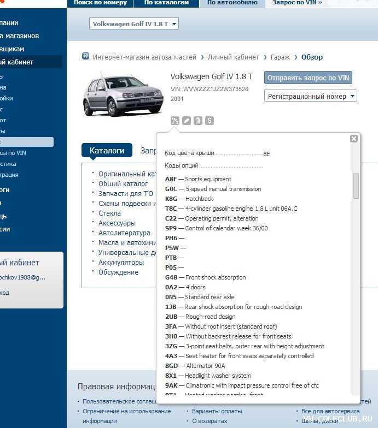378x428 pixels.
Task: Click the VIN number text WVWZZZ1JZ2W373528
Action: pos(216,89)
